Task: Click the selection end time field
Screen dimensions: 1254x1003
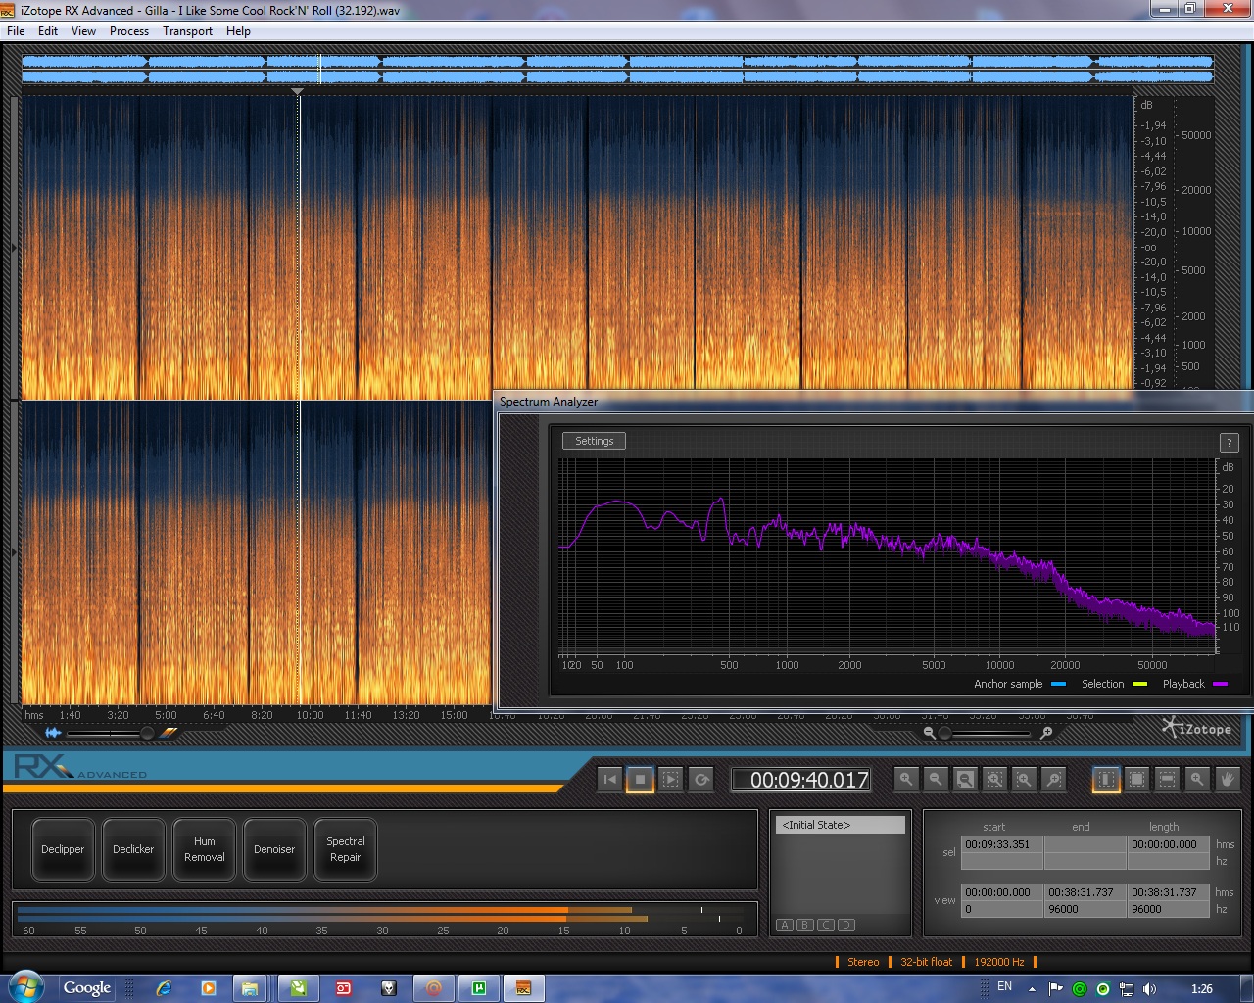Action: (1085, 844)
